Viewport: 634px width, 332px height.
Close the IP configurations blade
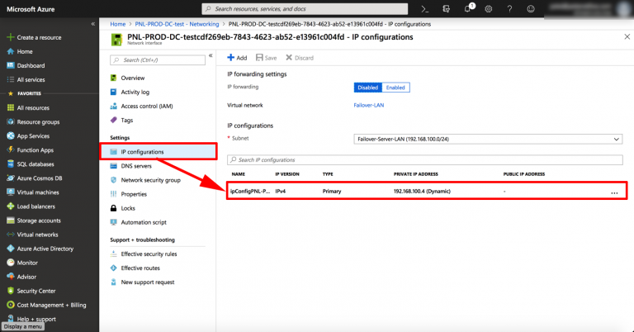click(627, 37)
